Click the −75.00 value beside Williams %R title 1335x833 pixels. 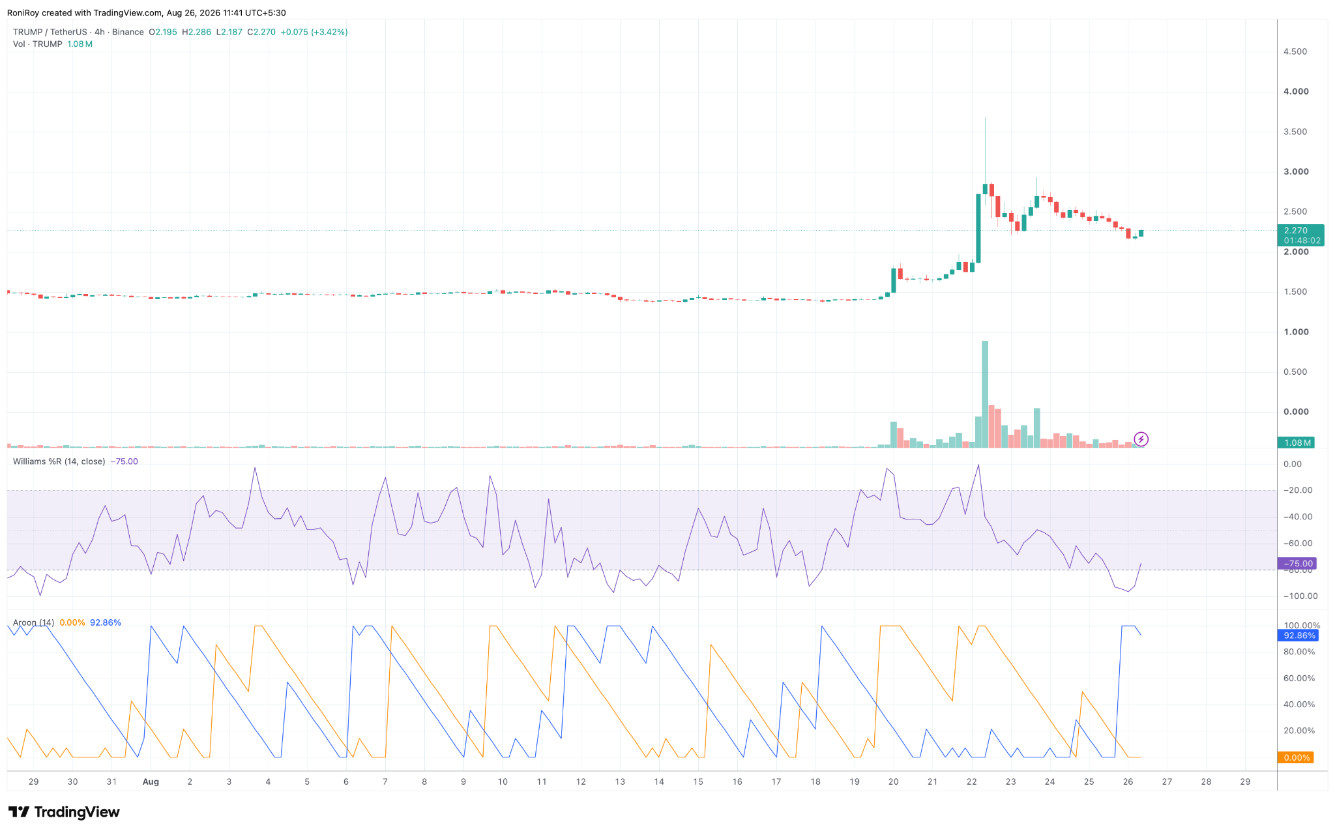(124, 461)
